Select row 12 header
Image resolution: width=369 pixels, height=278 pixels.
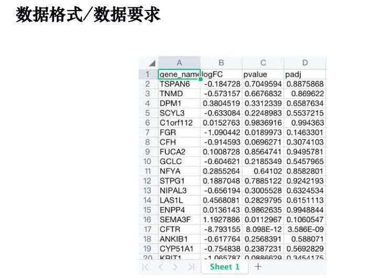click(x=149, y=181)
